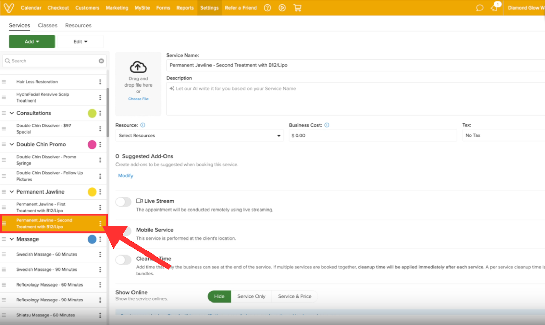Collapse the Permanent Jawline category

(12, 192)
